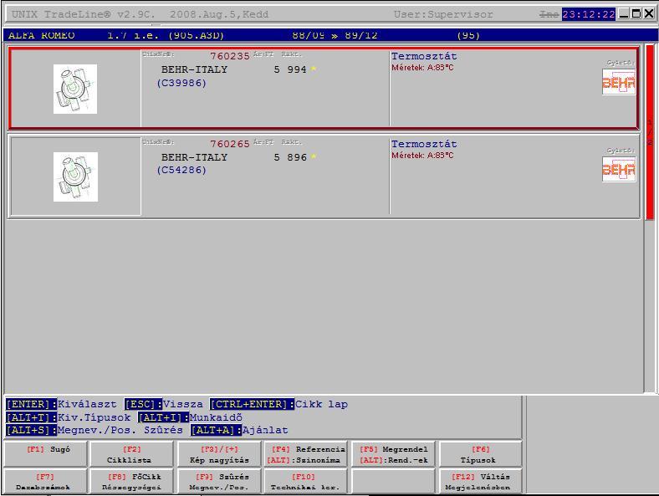Maximize the TradeLine window

[x=636, y=14]
